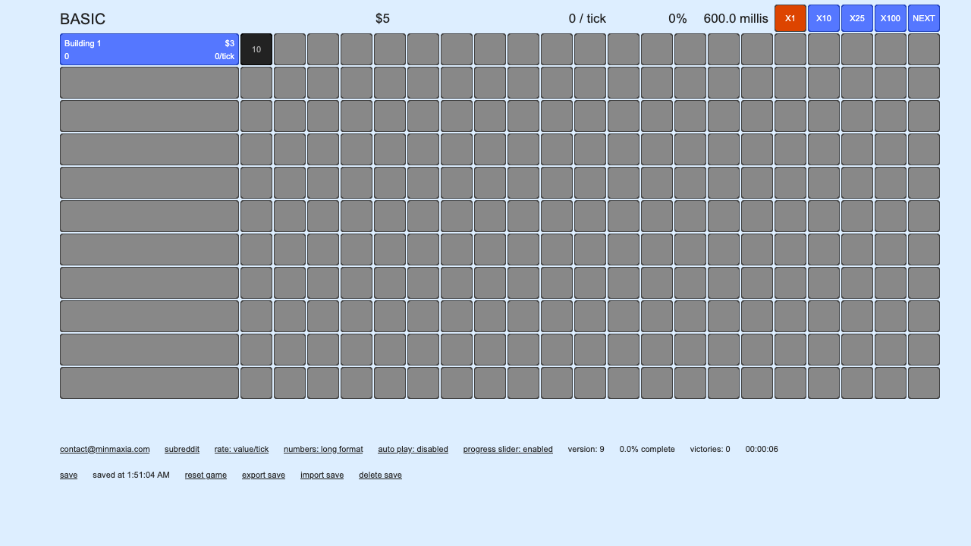Toggle progress slider: enabled setting

(x=508, y=449)
